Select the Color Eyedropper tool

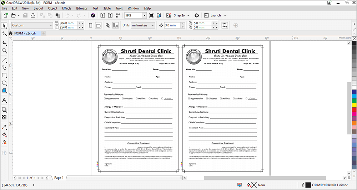click(x=4, y=127)
